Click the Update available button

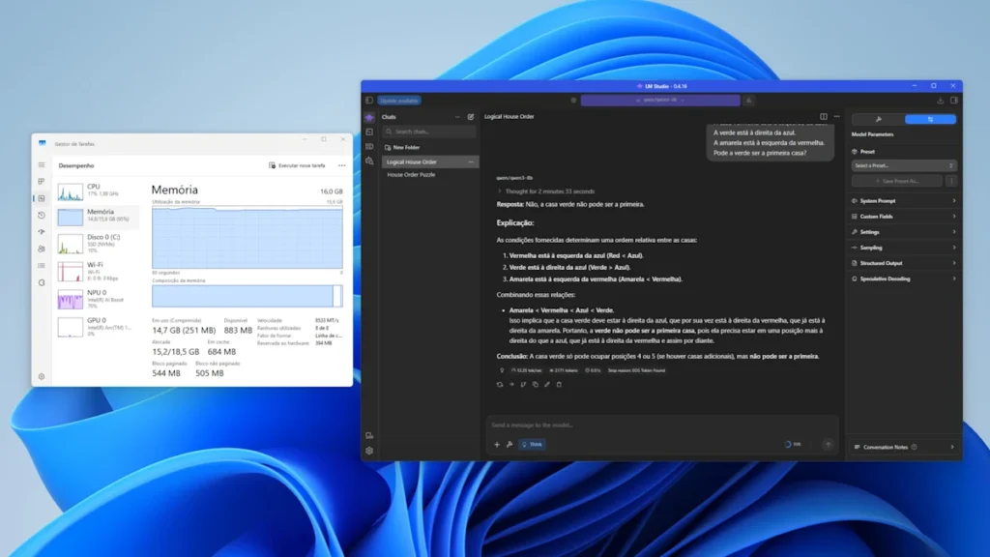pos(399,101)
